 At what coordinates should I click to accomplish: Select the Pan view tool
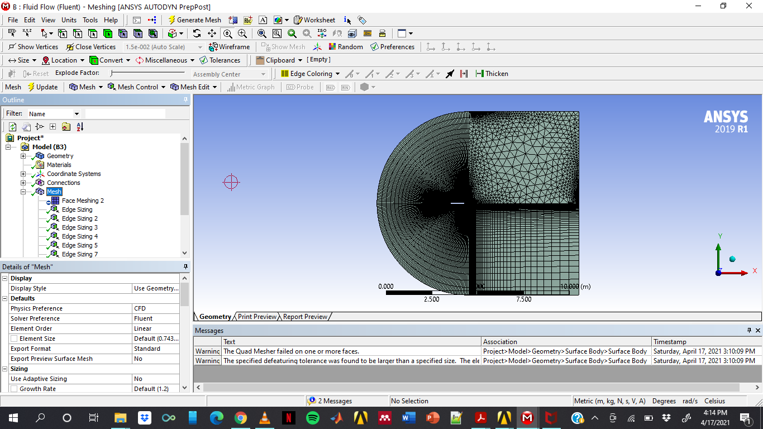tap(212, 34)
